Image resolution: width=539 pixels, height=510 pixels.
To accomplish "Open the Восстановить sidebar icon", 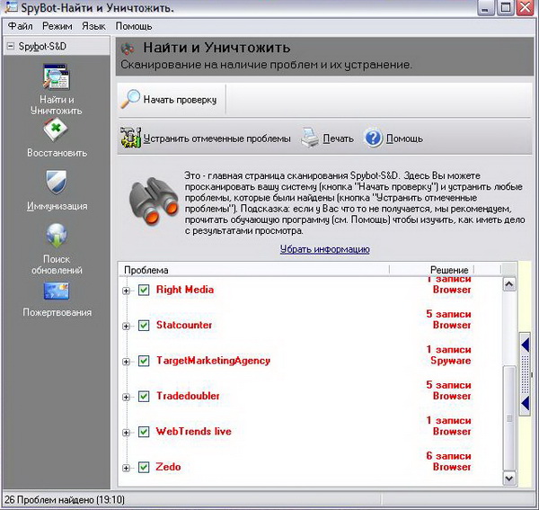I will point(56,130).
